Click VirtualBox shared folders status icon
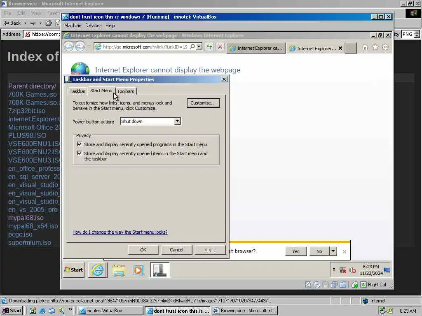Viewport: 422px width, 316px height. click(343, 285)
